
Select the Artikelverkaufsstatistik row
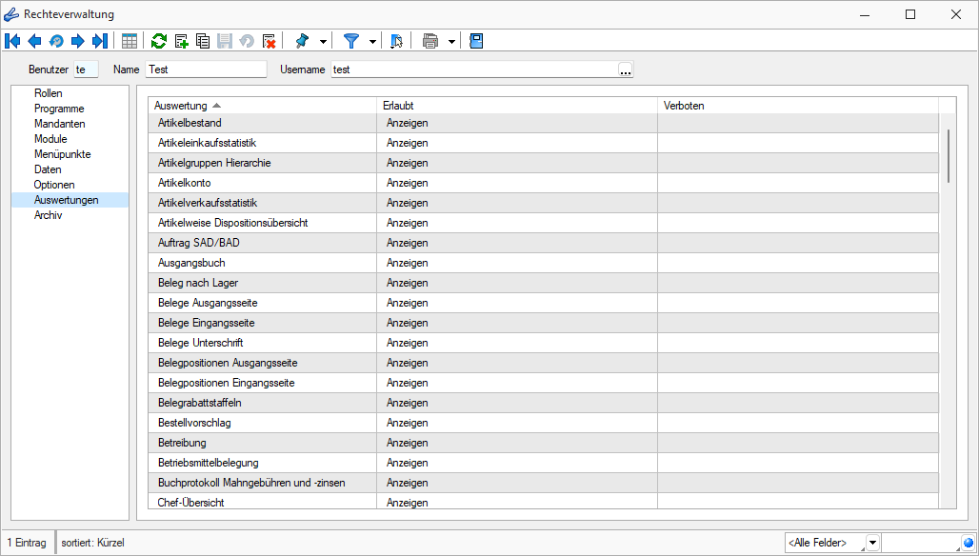(543, 203)
